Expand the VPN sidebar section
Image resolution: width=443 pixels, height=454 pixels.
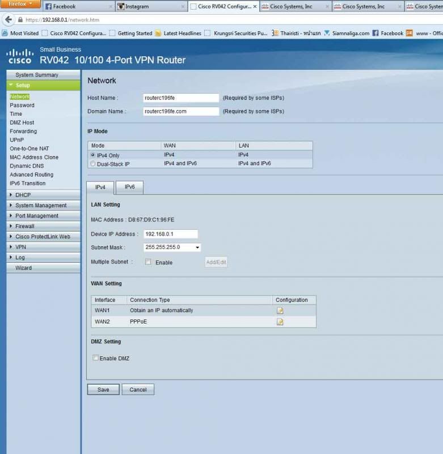(x=20, y=247)
